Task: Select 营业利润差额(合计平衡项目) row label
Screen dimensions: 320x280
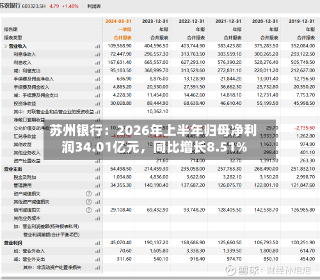Action: point(51,235)
